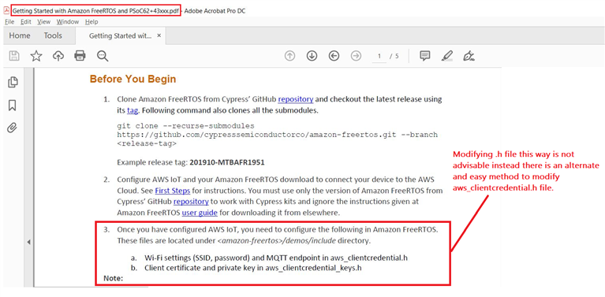Screen dimensions: 605x297
Task: Open the 'user guide' link
Action: (x=200, y=212)
